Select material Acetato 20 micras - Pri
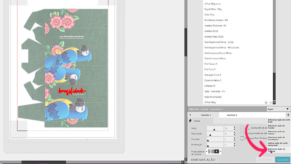 click(x=215, y=26)
